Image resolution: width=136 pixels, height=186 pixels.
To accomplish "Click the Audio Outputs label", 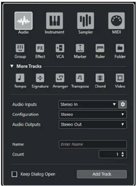I will click(x=26, y=124).
